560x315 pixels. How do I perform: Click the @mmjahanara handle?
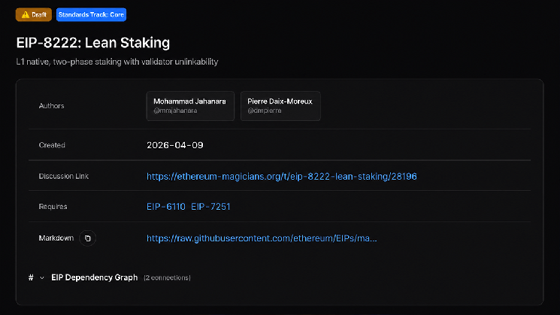[x=175, y=111]
